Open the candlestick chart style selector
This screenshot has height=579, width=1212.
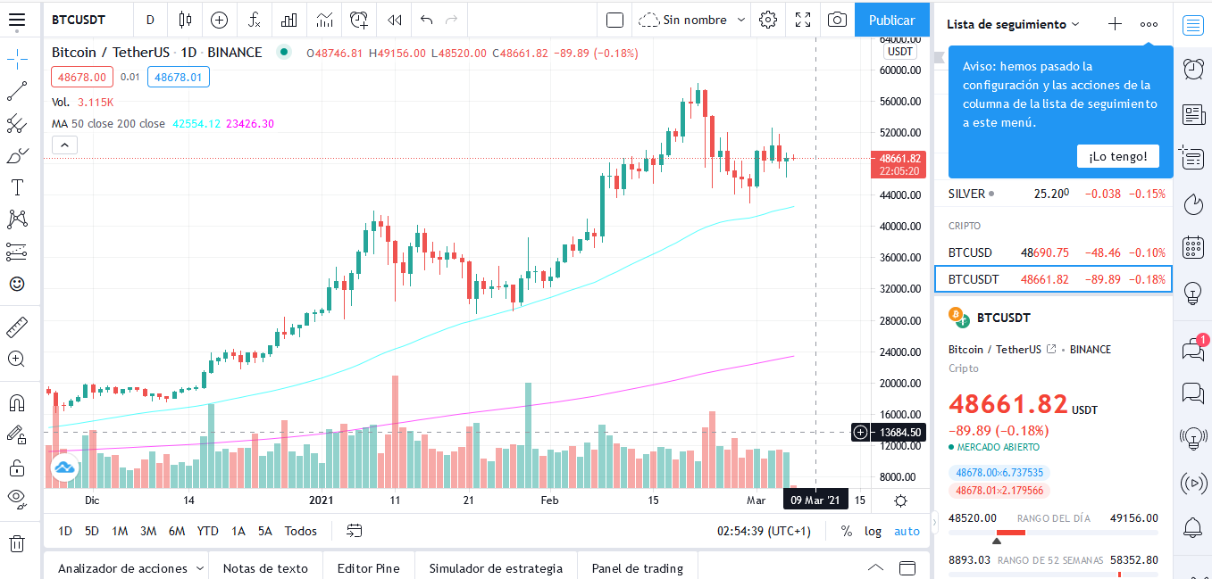185,20
